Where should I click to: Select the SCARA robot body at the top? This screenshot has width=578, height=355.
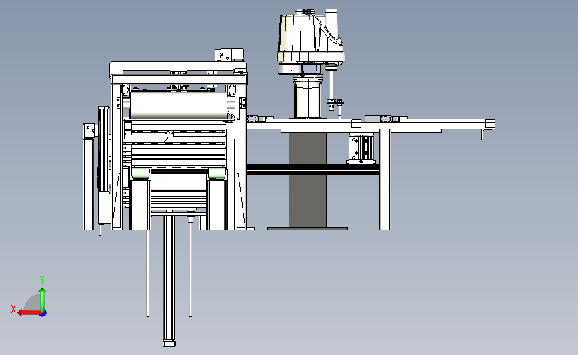[x=311, y=37]
